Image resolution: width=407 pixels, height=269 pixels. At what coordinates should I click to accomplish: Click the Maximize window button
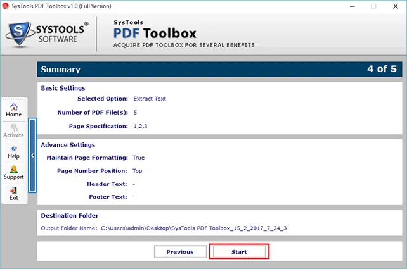374,6
